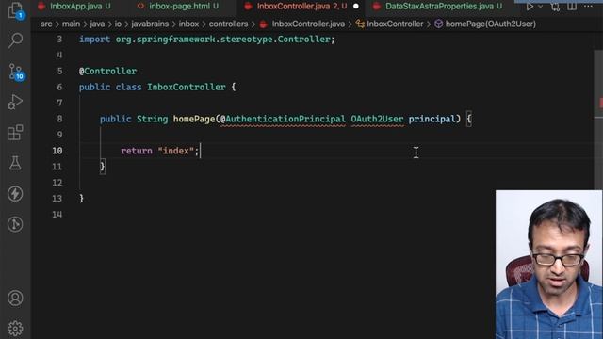Open the Testing flask view
Viewport: 603px width, 339px height.
pos(15,163)
